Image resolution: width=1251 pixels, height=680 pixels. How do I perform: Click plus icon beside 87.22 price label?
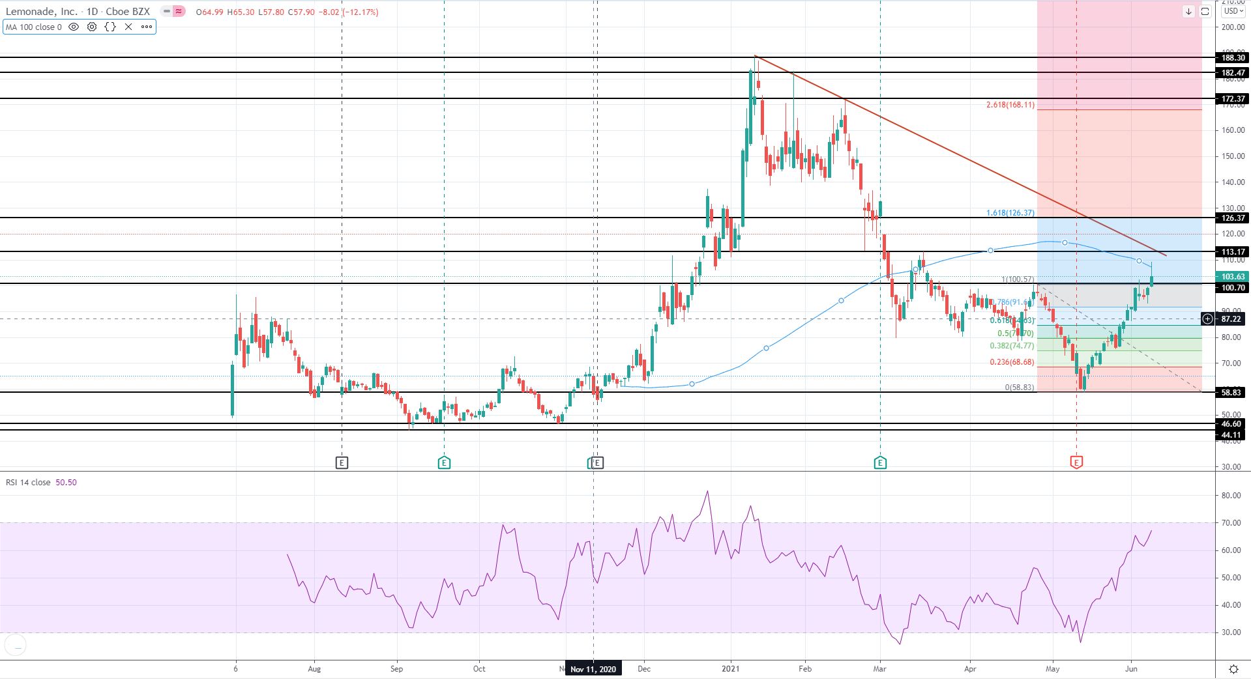(1208, 319)
